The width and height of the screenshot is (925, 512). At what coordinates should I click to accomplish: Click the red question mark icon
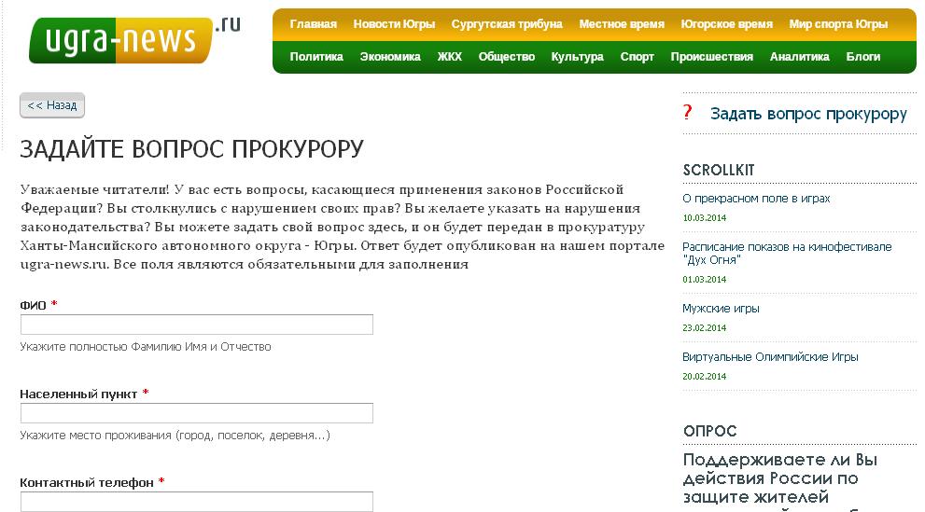(x=688, y=113)
